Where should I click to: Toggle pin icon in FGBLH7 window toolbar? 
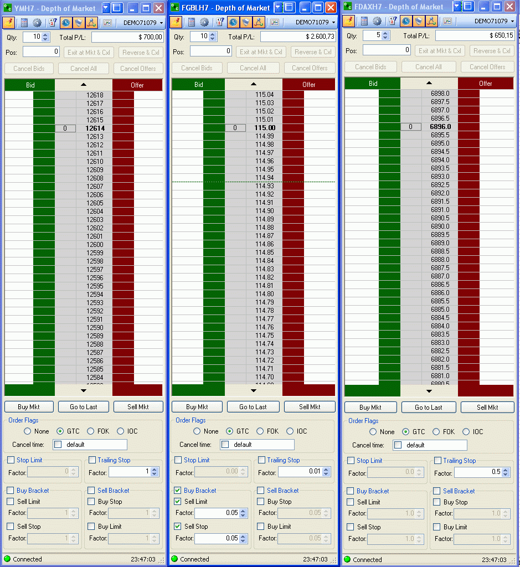pos(176,22)
